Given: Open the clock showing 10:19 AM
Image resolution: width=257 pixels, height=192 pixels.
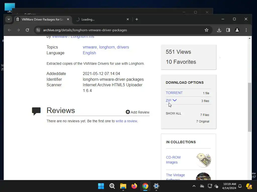Looking at the screenshot, I should click(x=229, y=186).
